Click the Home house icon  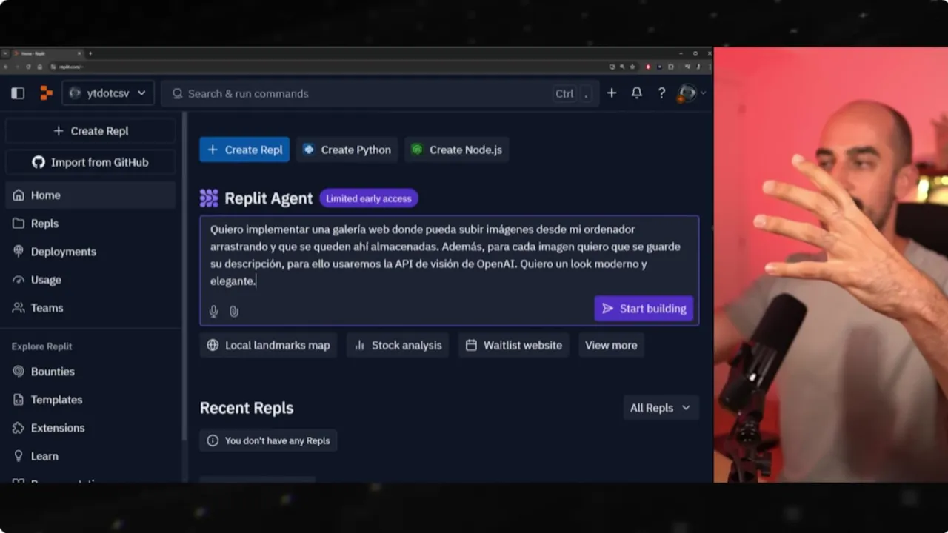(19, 195)
